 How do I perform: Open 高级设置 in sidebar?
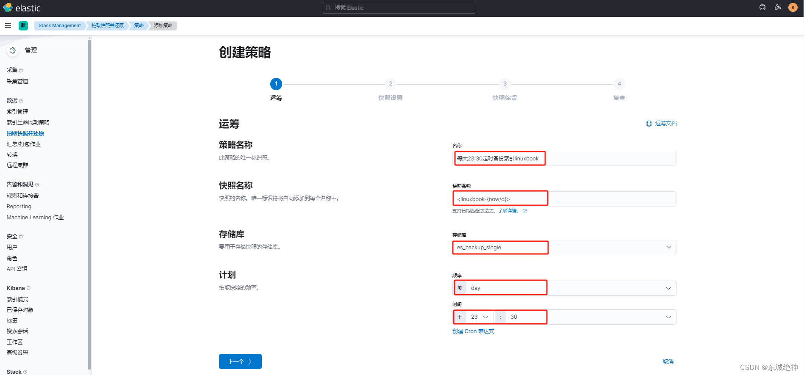click(17, 353)
